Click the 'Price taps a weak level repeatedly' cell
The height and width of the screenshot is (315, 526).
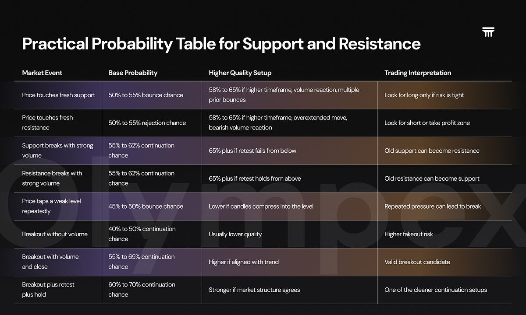click(x=52, y=206)
